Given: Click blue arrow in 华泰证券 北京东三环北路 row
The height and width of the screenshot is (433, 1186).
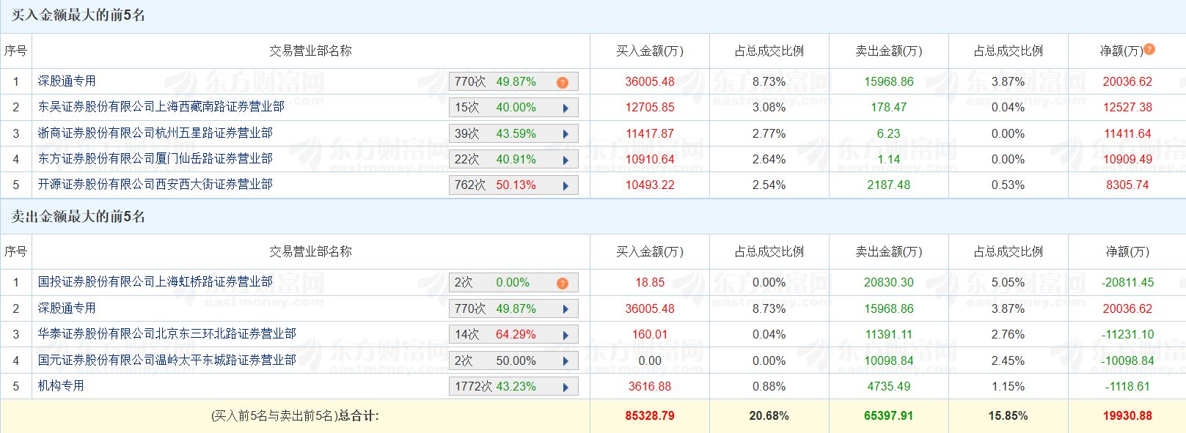Looking at the screenshot, I should coord(565,336).
